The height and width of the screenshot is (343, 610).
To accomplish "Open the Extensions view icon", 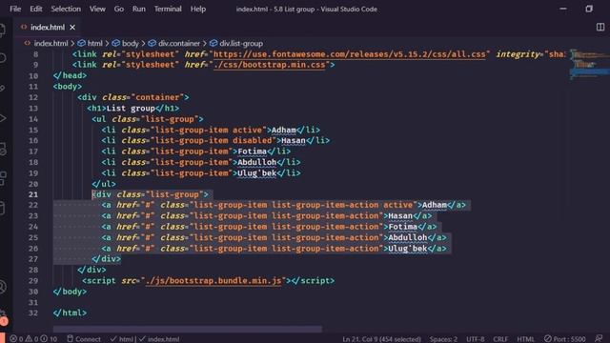I will coord(2,178).
